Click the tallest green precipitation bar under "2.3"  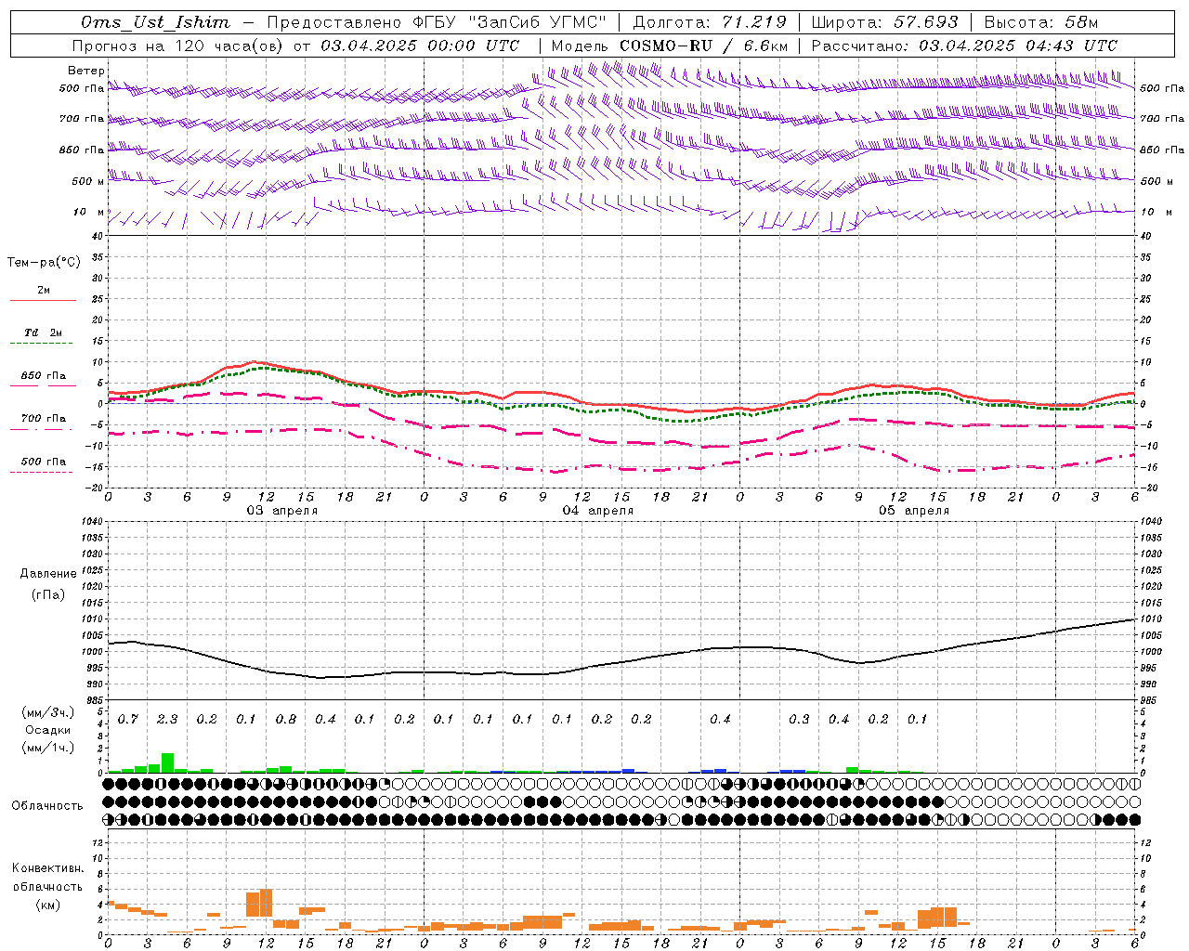(x=167, y=762)
